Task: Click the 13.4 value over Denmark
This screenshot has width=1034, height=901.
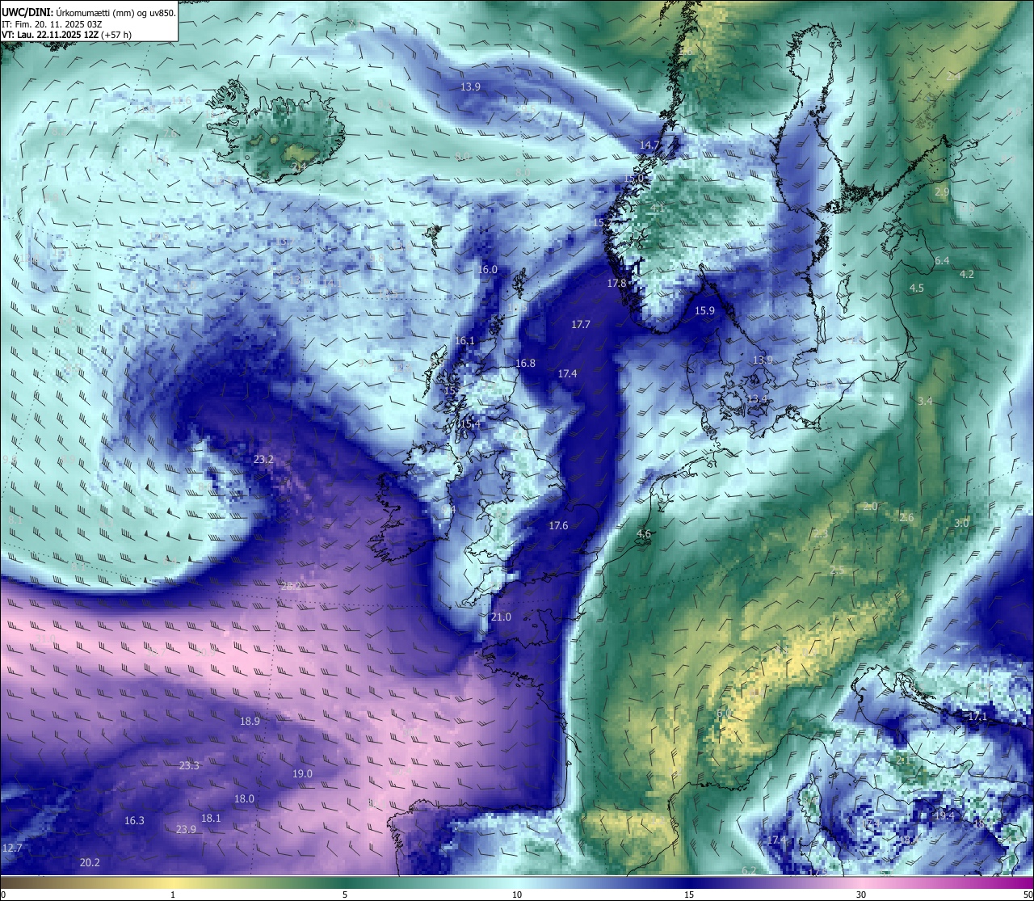Action: click(757, 399)
